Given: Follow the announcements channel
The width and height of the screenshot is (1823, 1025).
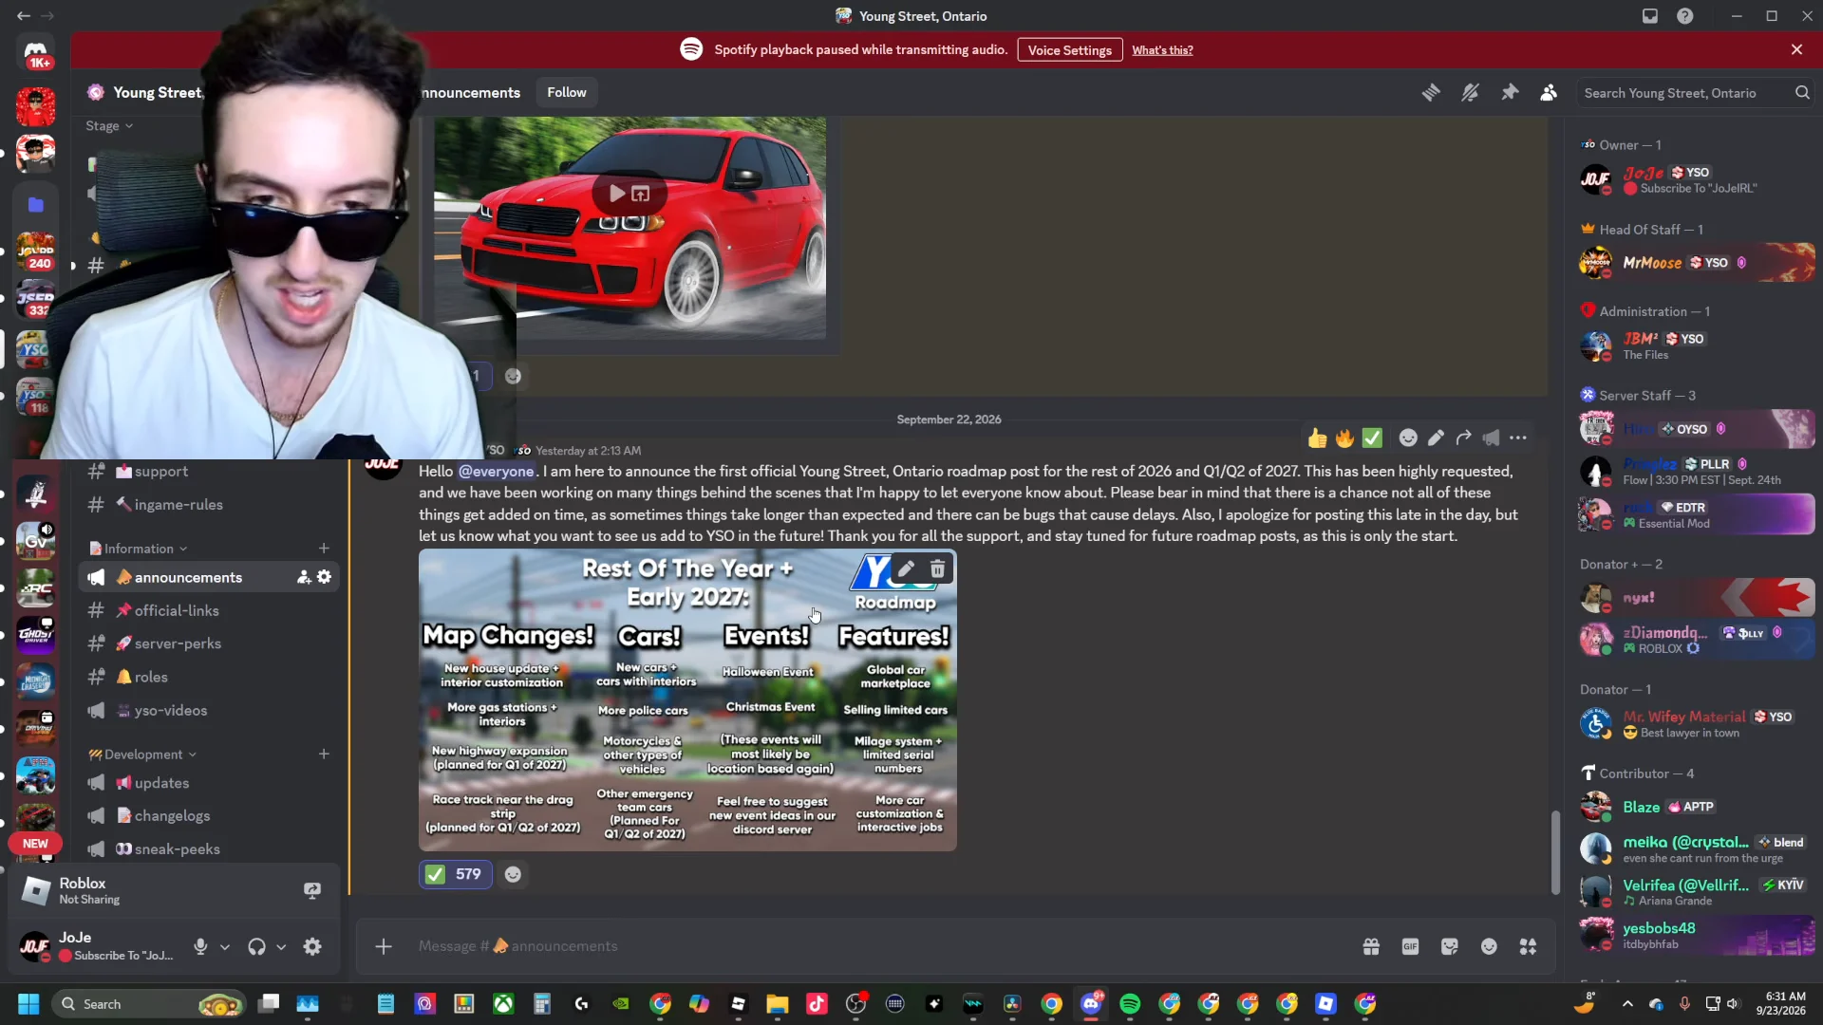Looking at the screenshot, I should click(566, 92).
